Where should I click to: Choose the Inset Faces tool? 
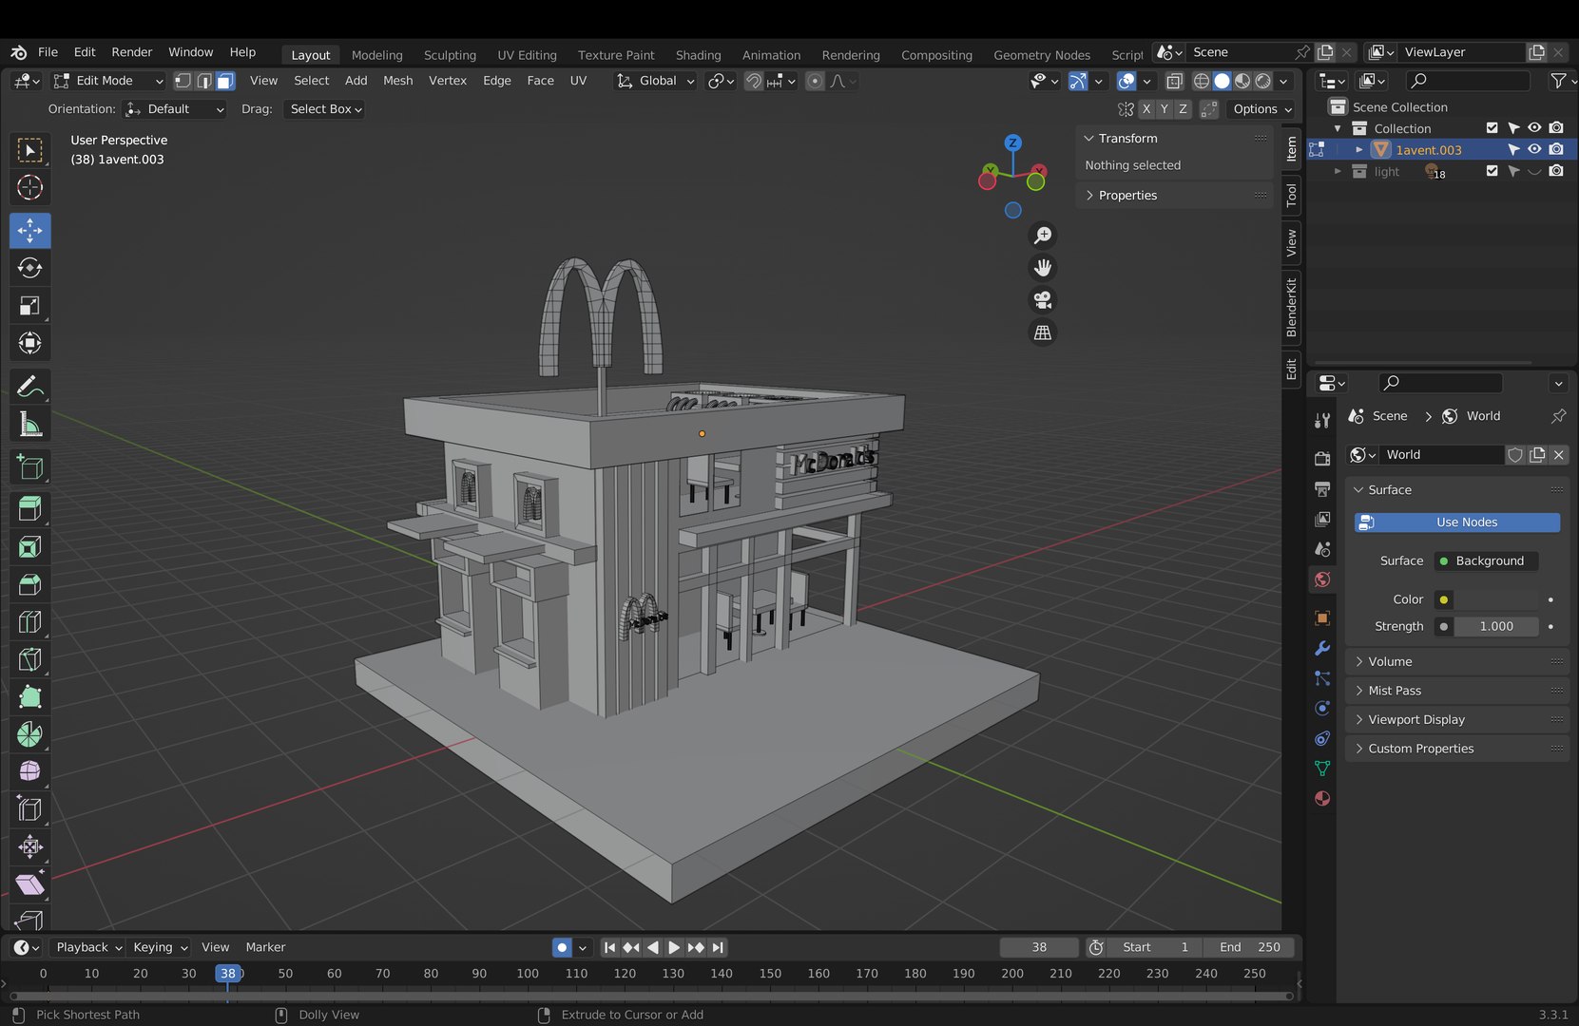(x=29, y=547)
